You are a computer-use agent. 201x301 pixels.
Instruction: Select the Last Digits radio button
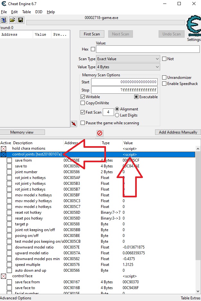click(x=117, y=115)
